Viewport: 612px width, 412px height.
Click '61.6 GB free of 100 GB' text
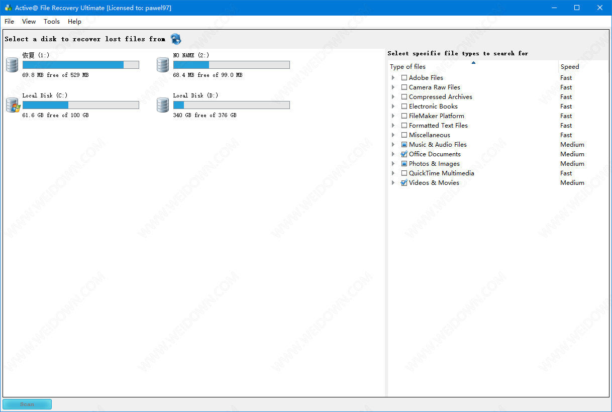[55, 115]
